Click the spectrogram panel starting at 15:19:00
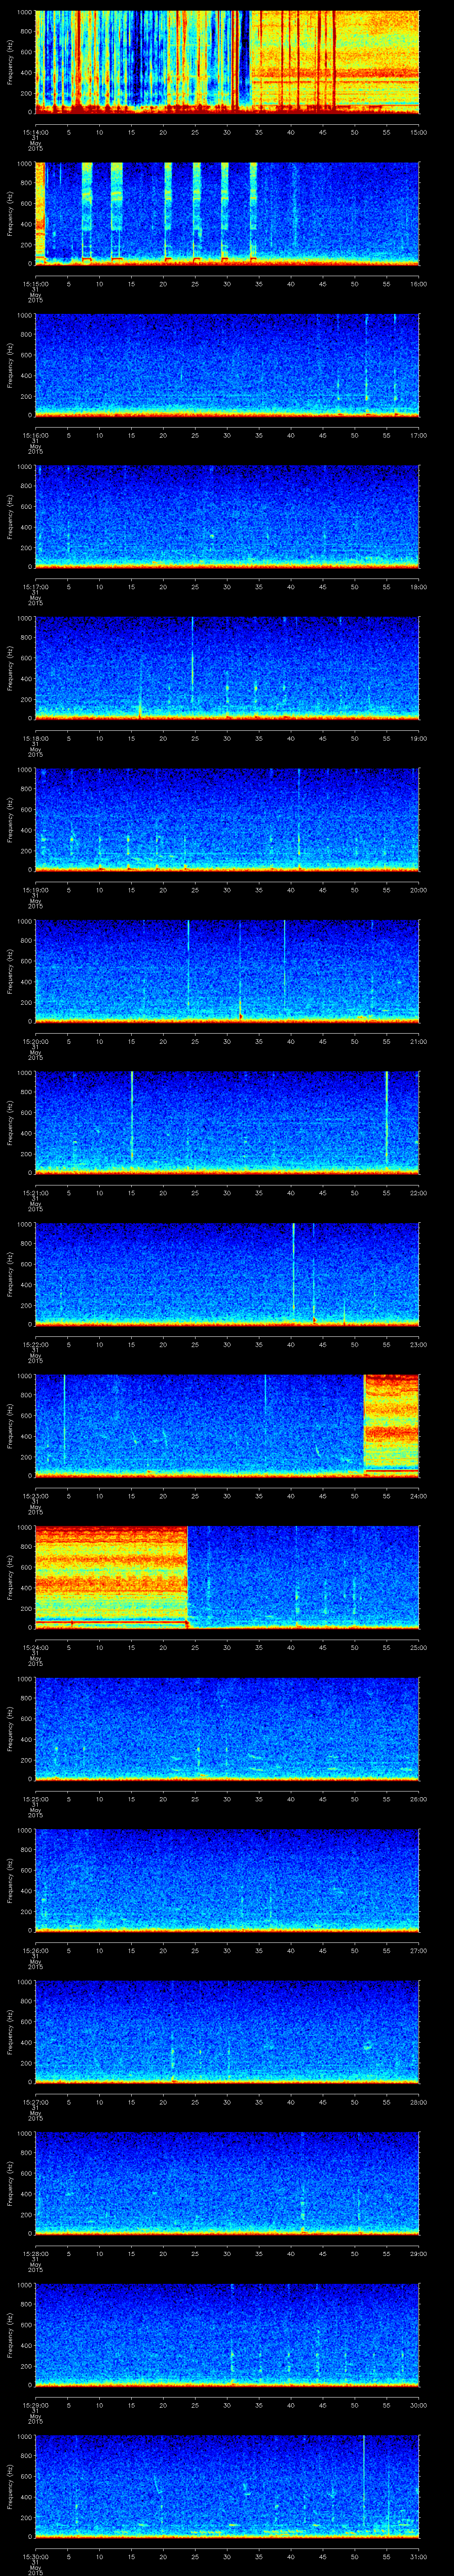The height and width of the screenshot is (2576, 454). [x=227, y=819]
